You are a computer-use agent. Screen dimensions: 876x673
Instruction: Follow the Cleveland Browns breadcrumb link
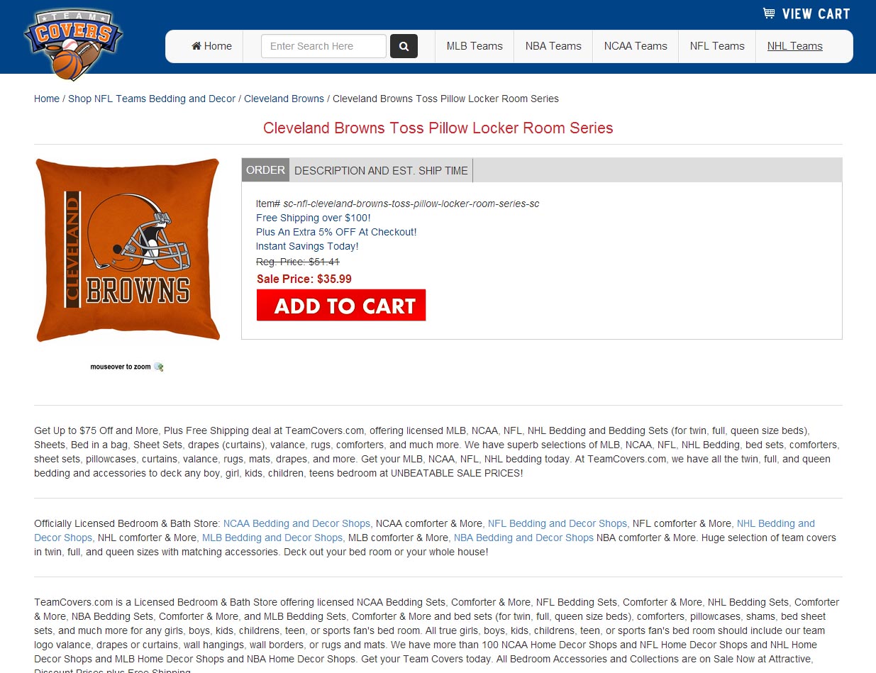point(284,99)
